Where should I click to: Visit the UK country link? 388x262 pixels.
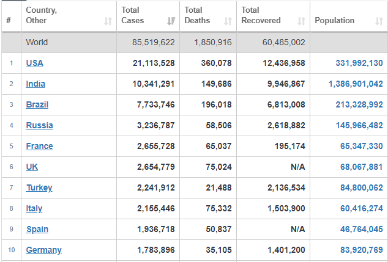pos(32,167)
